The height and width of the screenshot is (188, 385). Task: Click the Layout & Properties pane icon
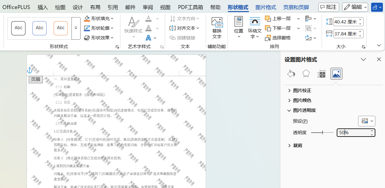click(321, 73)
